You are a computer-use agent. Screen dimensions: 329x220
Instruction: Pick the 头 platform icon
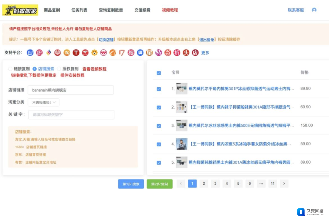coord(186,53)
